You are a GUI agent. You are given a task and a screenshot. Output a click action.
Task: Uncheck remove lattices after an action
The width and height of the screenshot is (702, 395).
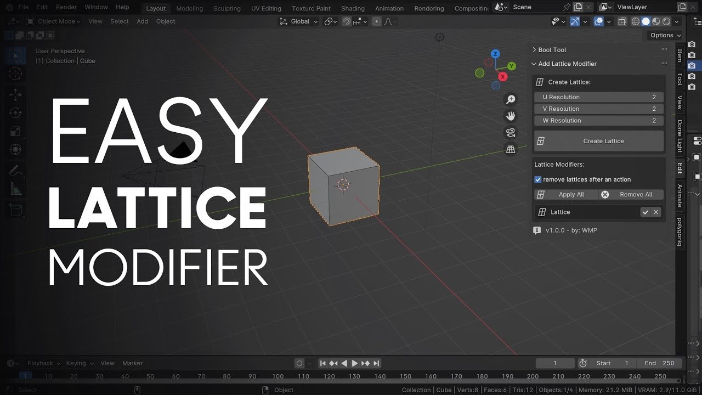point(538,179)
